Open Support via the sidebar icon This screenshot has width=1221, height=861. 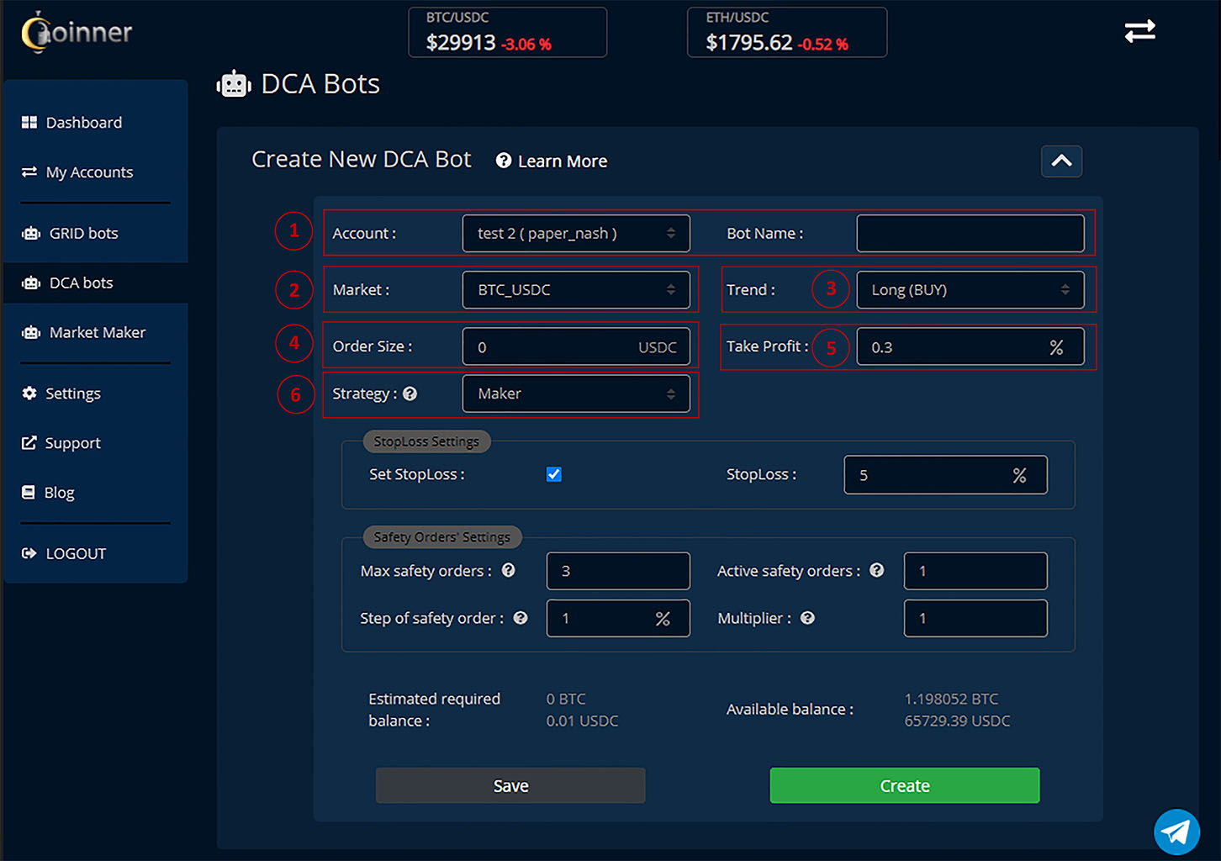pyautogui.click(x=28, y=442)
